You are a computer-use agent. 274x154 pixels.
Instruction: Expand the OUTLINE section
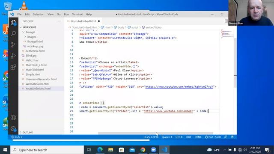click(x=27, y=132)
